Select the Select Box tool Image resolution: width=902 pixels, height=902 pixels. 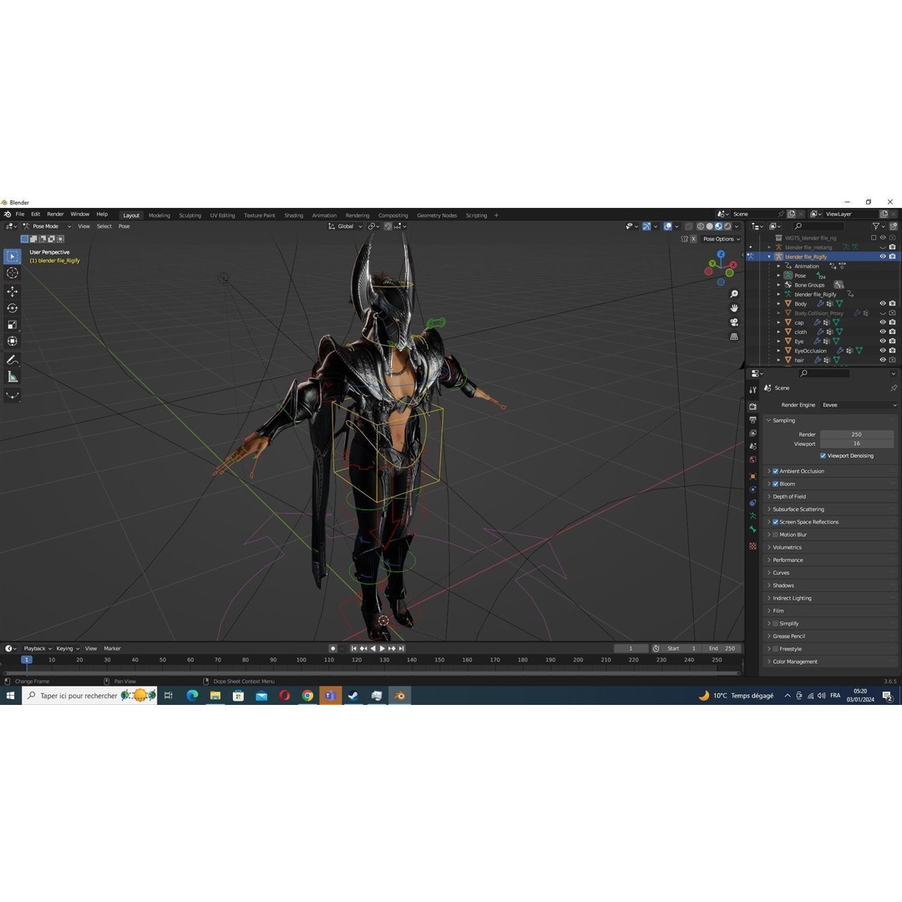(12, 256)
